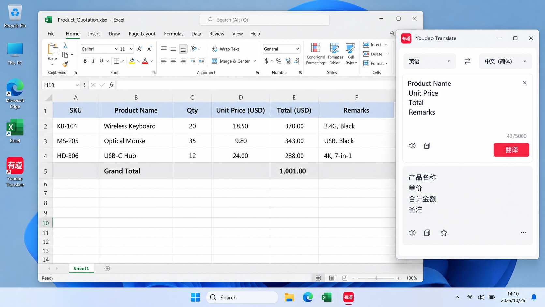Toggle Italic formatting in Excel ribbon

93,61
